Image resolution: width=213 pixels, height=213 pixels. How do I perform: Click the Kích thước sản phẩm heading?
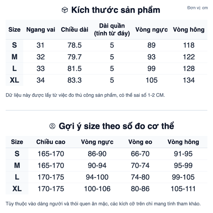(x=116, y=10)
